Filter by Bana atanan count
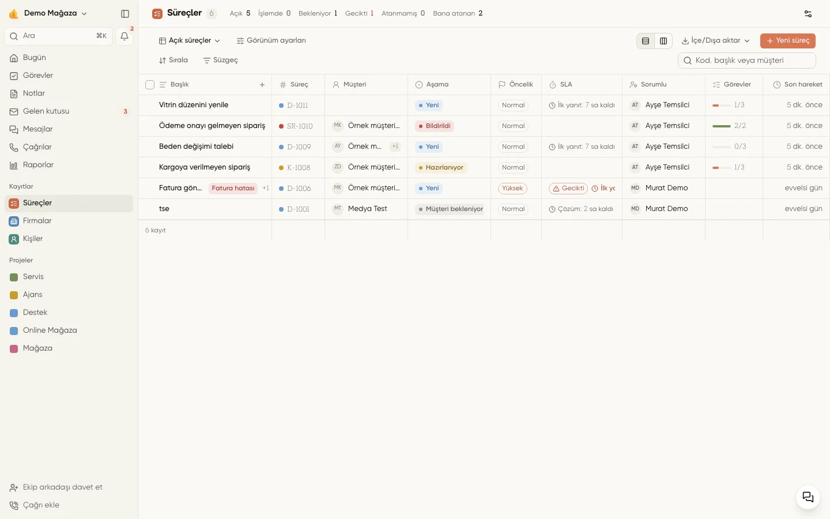This screenshot has height=519, width=830. point(458,13)
